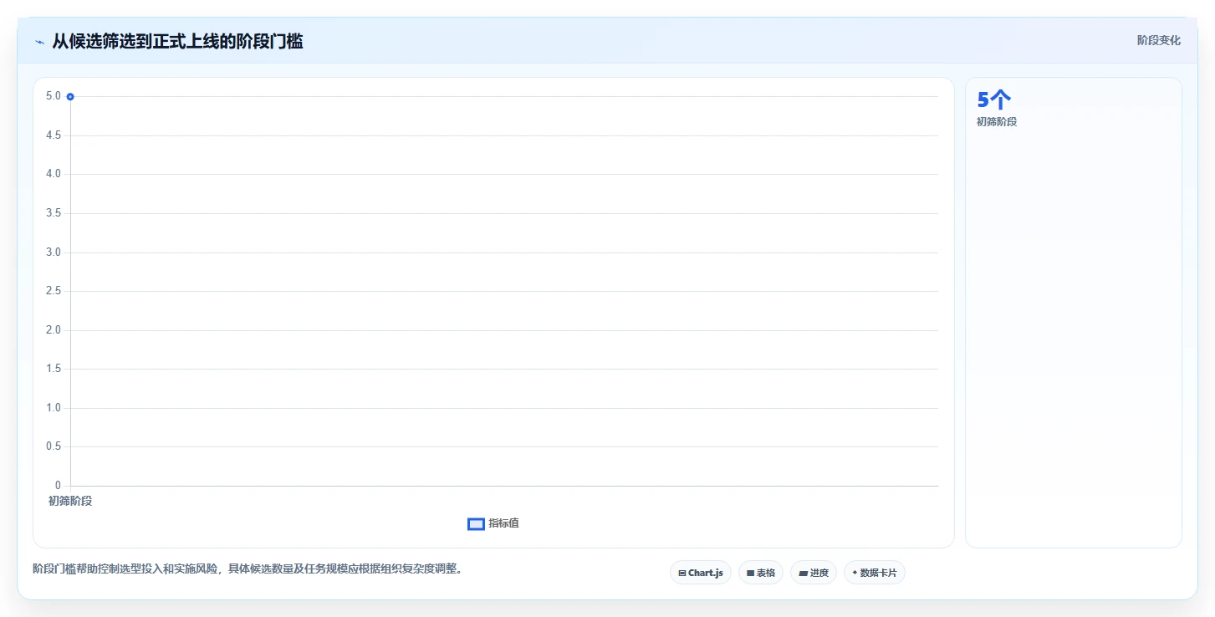Image resolution: width=1215 pixels, height=617 pixels.
Task: Click the 初筛阶段 label under 5个
Action: click(997, 122)
